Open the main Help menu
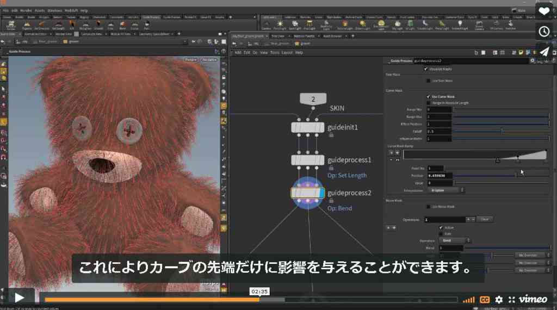 (84, 11)
